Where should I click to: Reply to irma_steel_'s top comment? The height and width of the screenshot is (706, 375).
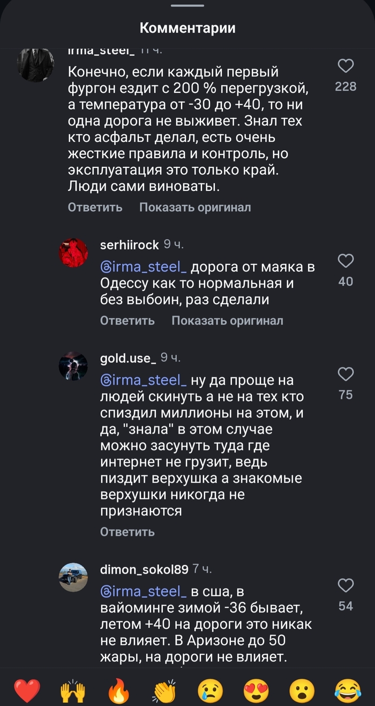[x=95, y=207]
